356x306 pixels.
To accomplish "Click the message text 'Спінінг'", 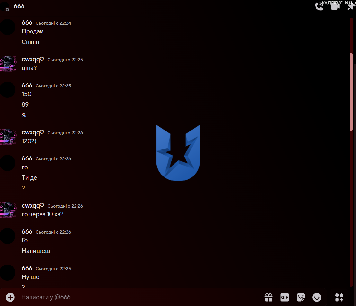I will 32,42.
